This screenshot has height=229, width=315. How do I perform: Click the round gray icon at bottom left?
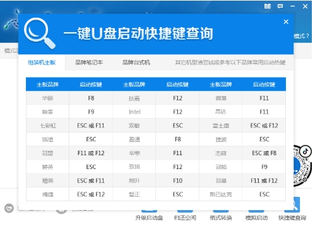(9, 208)
